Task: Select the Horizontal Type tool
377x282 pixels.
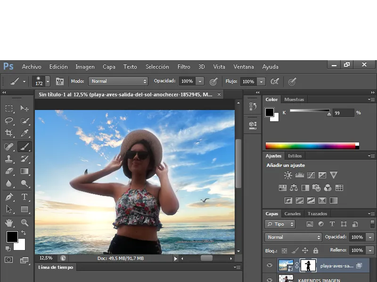Action: coord(25,197)
